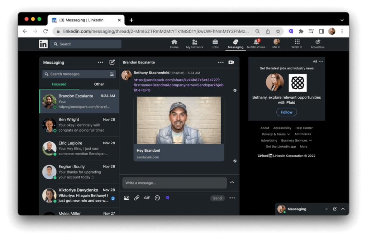Open the About footer link
This screenshot has height=239, width=367.
point(265,128)
